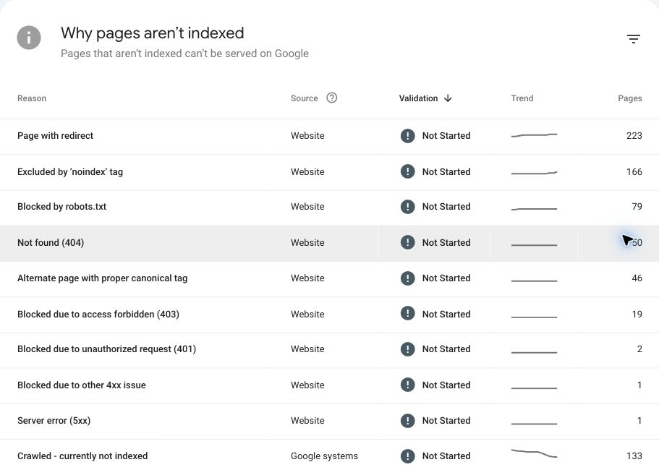Open Blocked due to other 4xx issue
The image size is (659, 470).
tap(82, 385)
